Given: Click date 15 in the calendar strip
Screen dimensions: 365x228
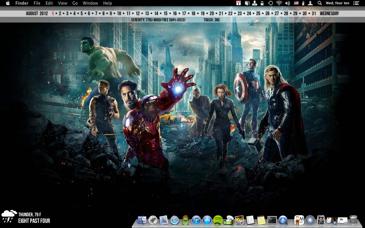Looking at the screenshot, I should click(x=165, y=13).
